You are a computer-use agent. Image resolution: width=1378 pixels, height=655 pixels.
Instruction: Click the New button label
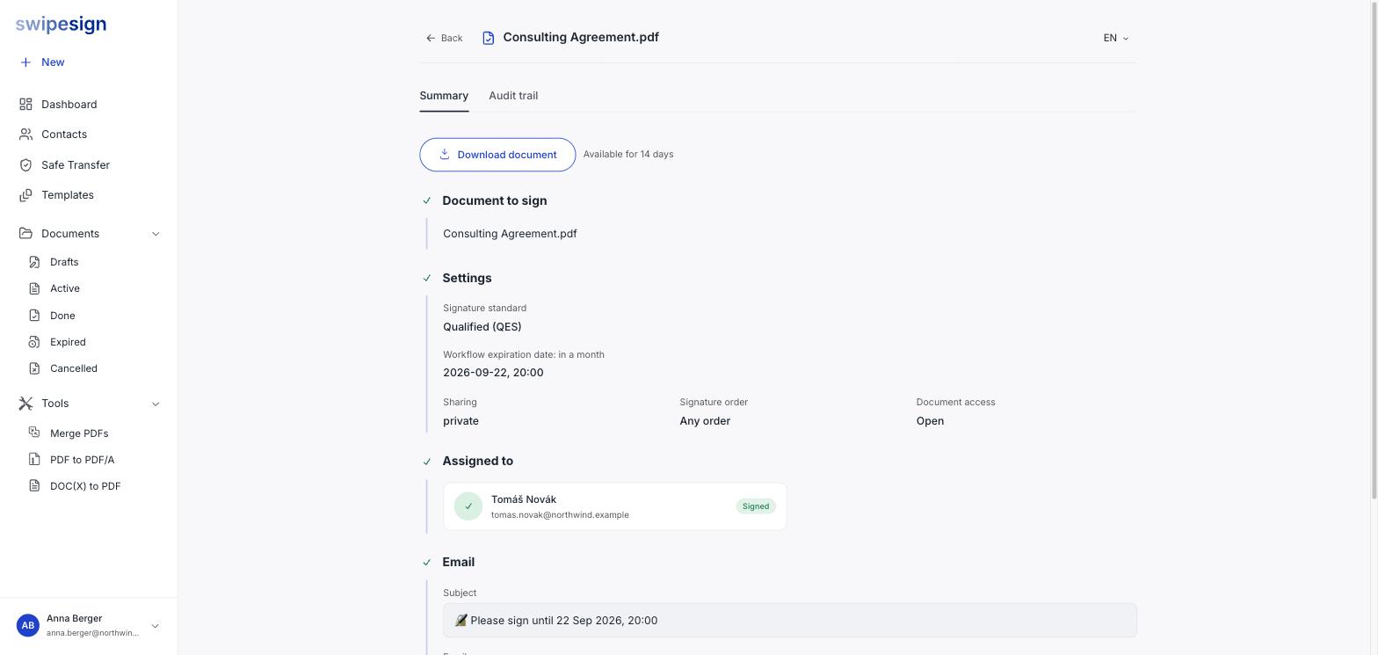click(x=53, y=62)
